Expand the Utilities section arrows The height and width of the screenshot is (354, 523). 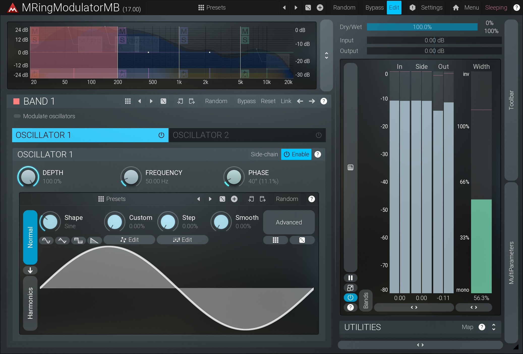click(x=494, y=327)
